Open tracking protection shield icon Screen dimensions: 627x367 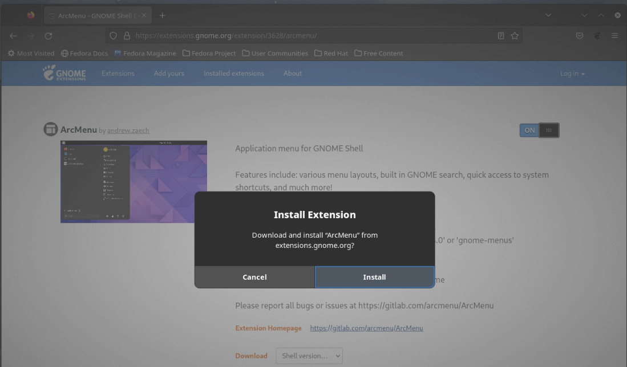(x=113, y=35)
